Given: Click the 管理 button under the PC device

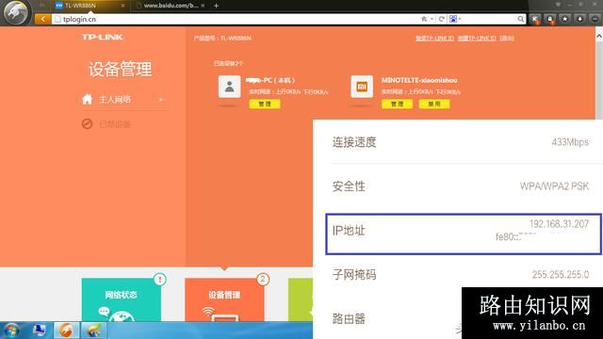Looking at the screenshot, I should [265, 104].
